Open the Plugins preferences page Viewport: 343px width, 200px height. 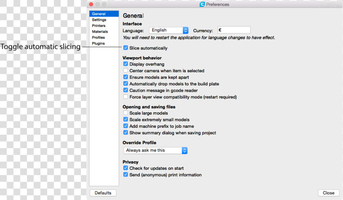point(104,43)
